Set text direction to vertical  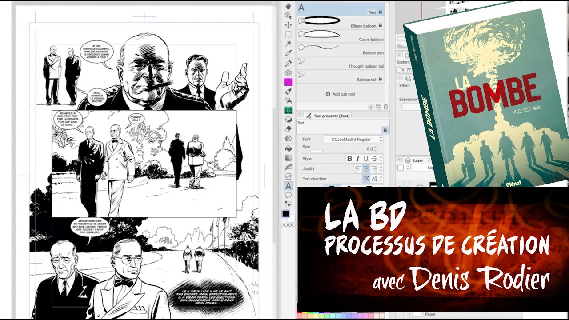click(374, 179)
